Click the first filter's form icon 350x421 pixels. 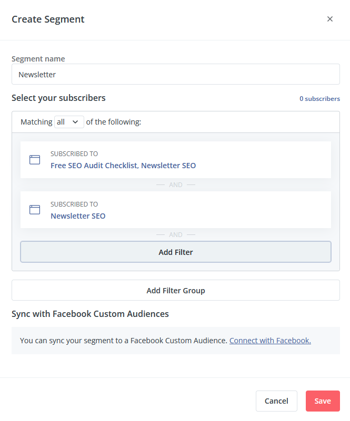click(x=35, y=160)
